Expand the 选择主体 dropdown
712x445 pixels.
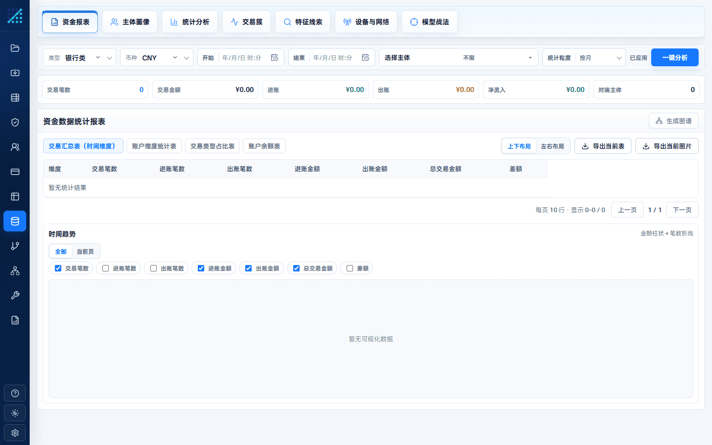click(x=459, y=58)
